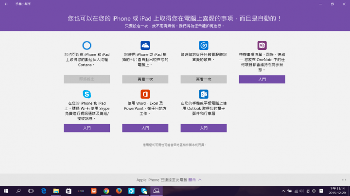Show hidden system tray icons
This screenshot has height=196, width=350.
[x=283, y=191]
